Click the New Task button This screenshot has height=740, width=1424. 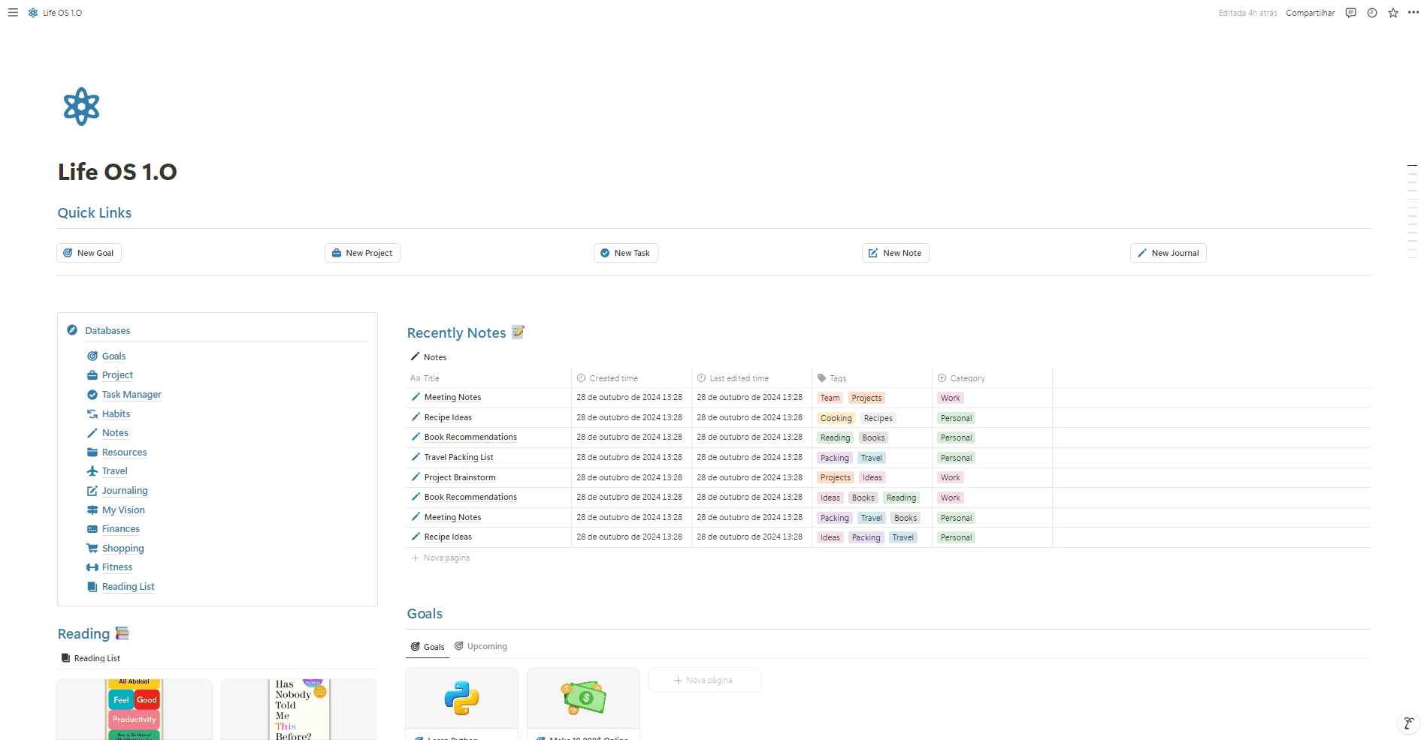[625, 253]
